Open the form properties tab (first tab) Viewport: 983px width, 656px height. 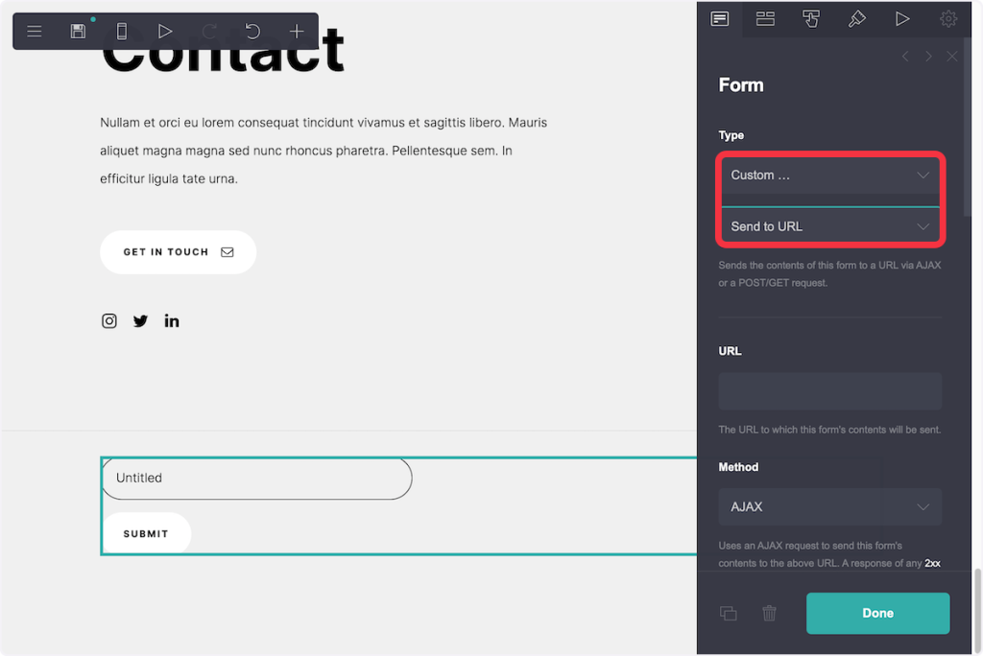click(719, 18)
